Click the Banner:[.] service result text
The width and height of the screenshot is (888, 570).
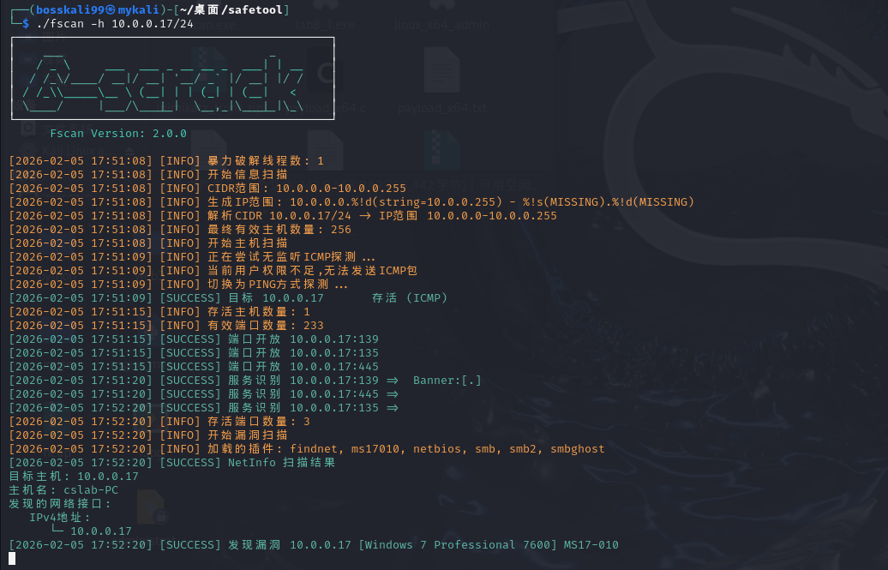coord(447,381)
